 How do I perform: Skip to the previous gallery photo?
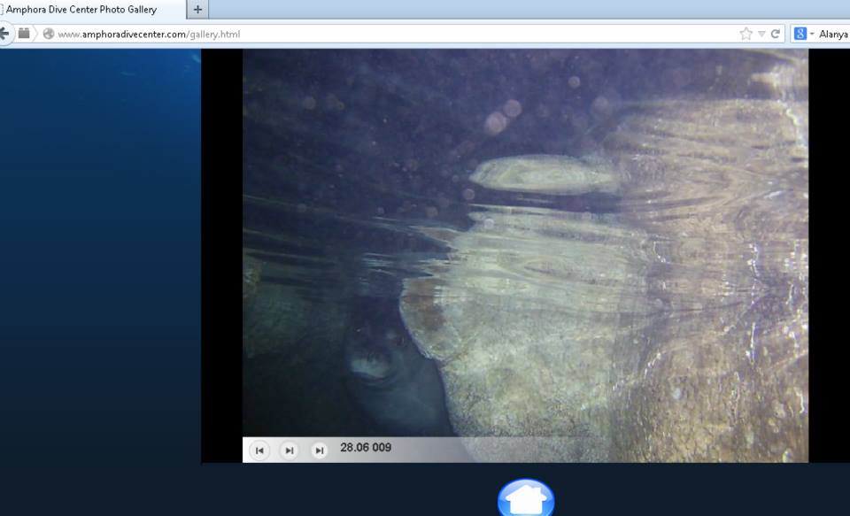click(259, 450)
